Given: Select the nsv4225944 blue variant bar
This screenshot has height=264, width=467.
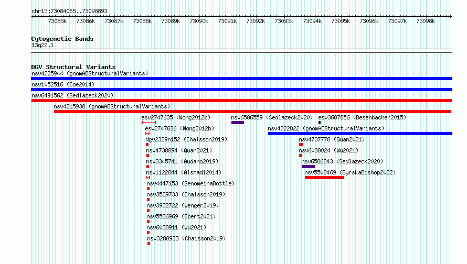Looking at the screenshot, I should [x=241, y=79].
